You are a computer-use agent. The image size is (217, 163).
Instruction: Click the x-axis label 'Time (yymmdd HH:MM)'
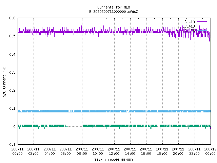point(114,160)
